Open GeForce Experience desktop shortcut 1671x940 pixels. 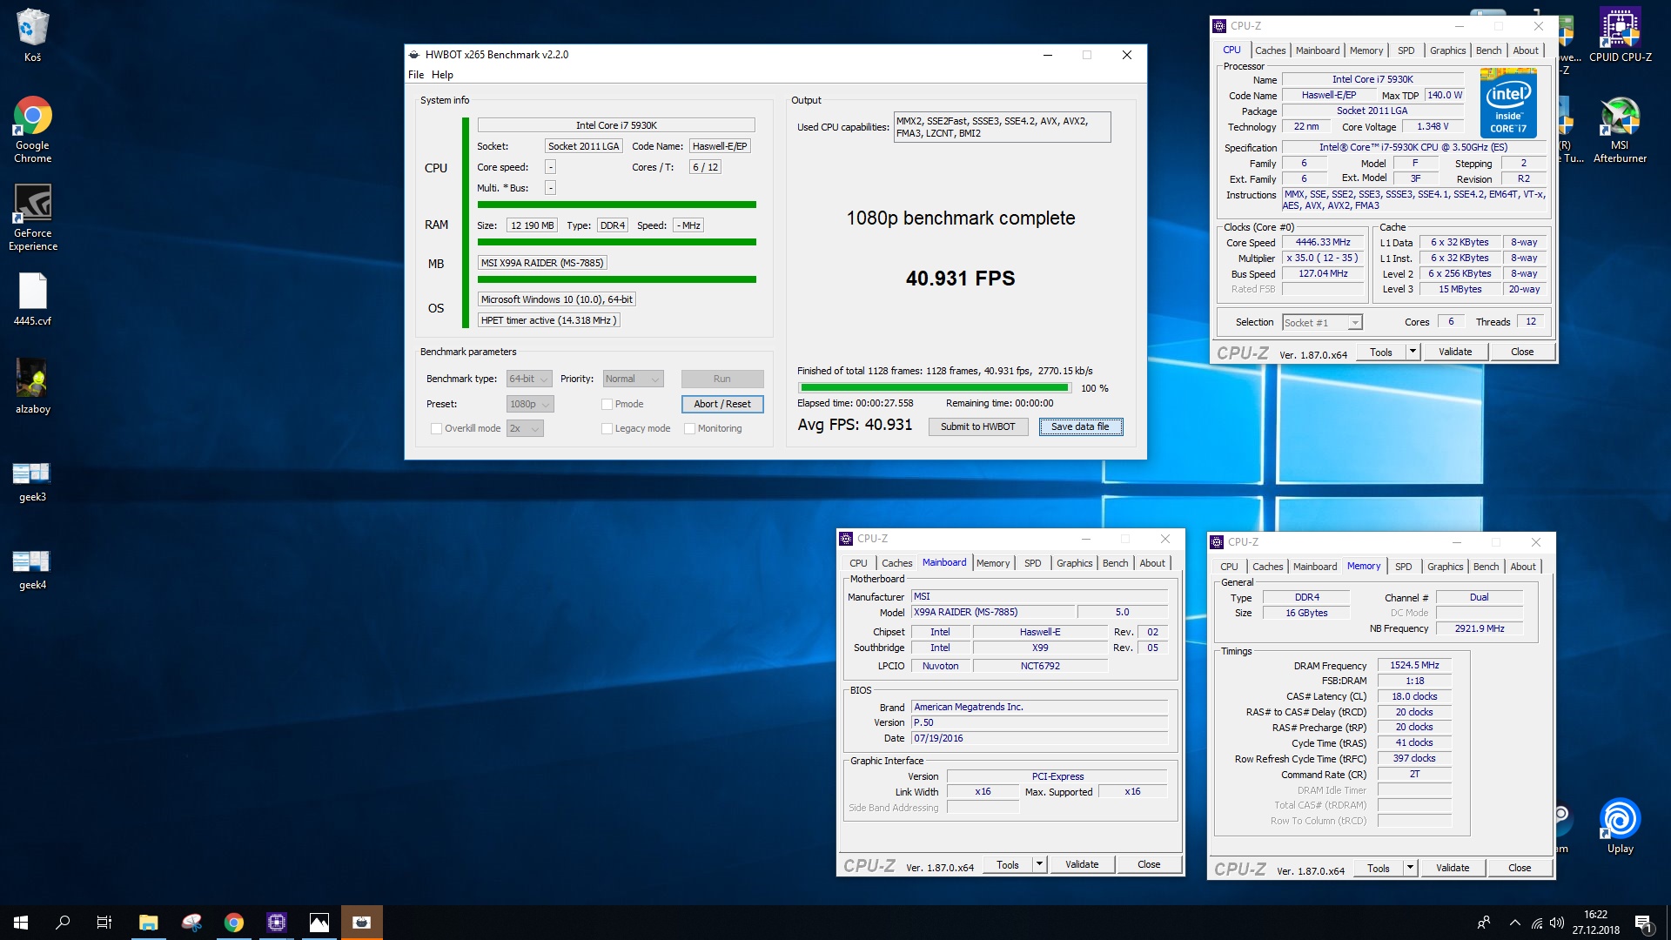[32, 218]
